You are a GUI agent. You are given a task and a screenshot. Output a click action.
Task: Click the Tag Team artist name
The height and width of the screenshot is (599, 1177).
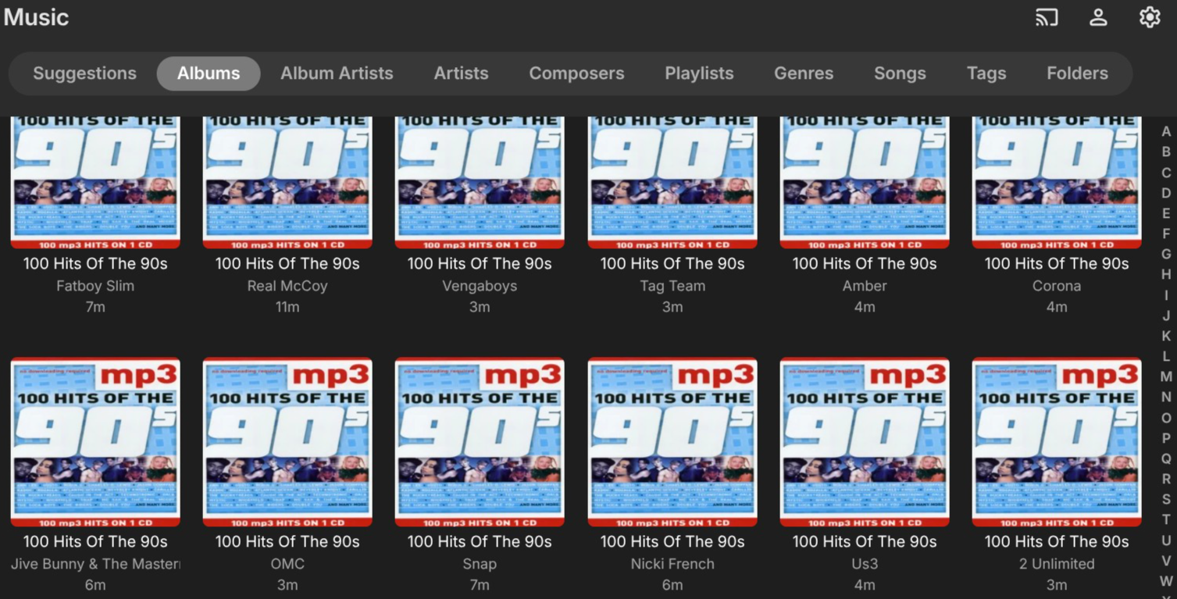(672, 286)
